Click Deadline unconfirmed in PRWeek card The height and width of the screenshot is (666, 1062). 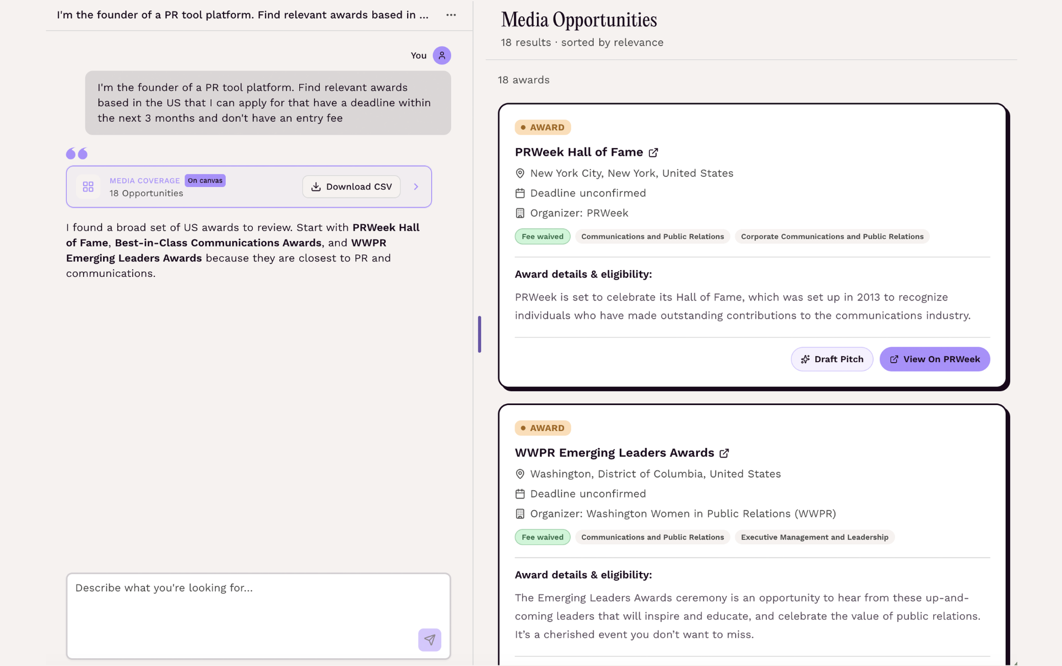[x=588, y=193]
